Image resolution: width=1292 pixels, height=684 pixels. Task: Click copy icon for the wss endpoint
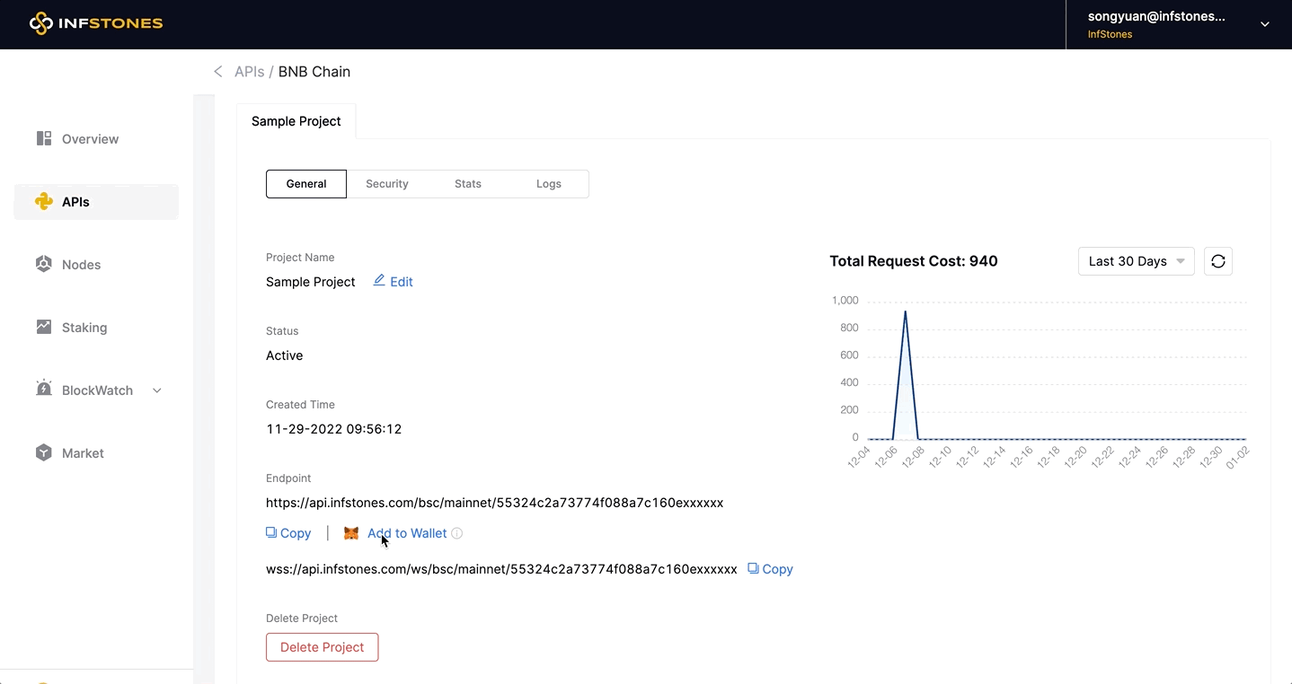point(753,568)
